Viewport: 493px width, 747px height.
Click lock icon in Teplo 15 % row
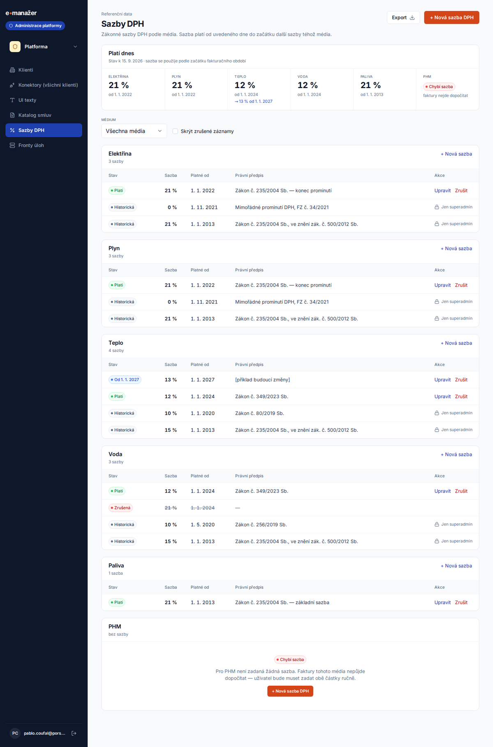(x=437, y=430)
